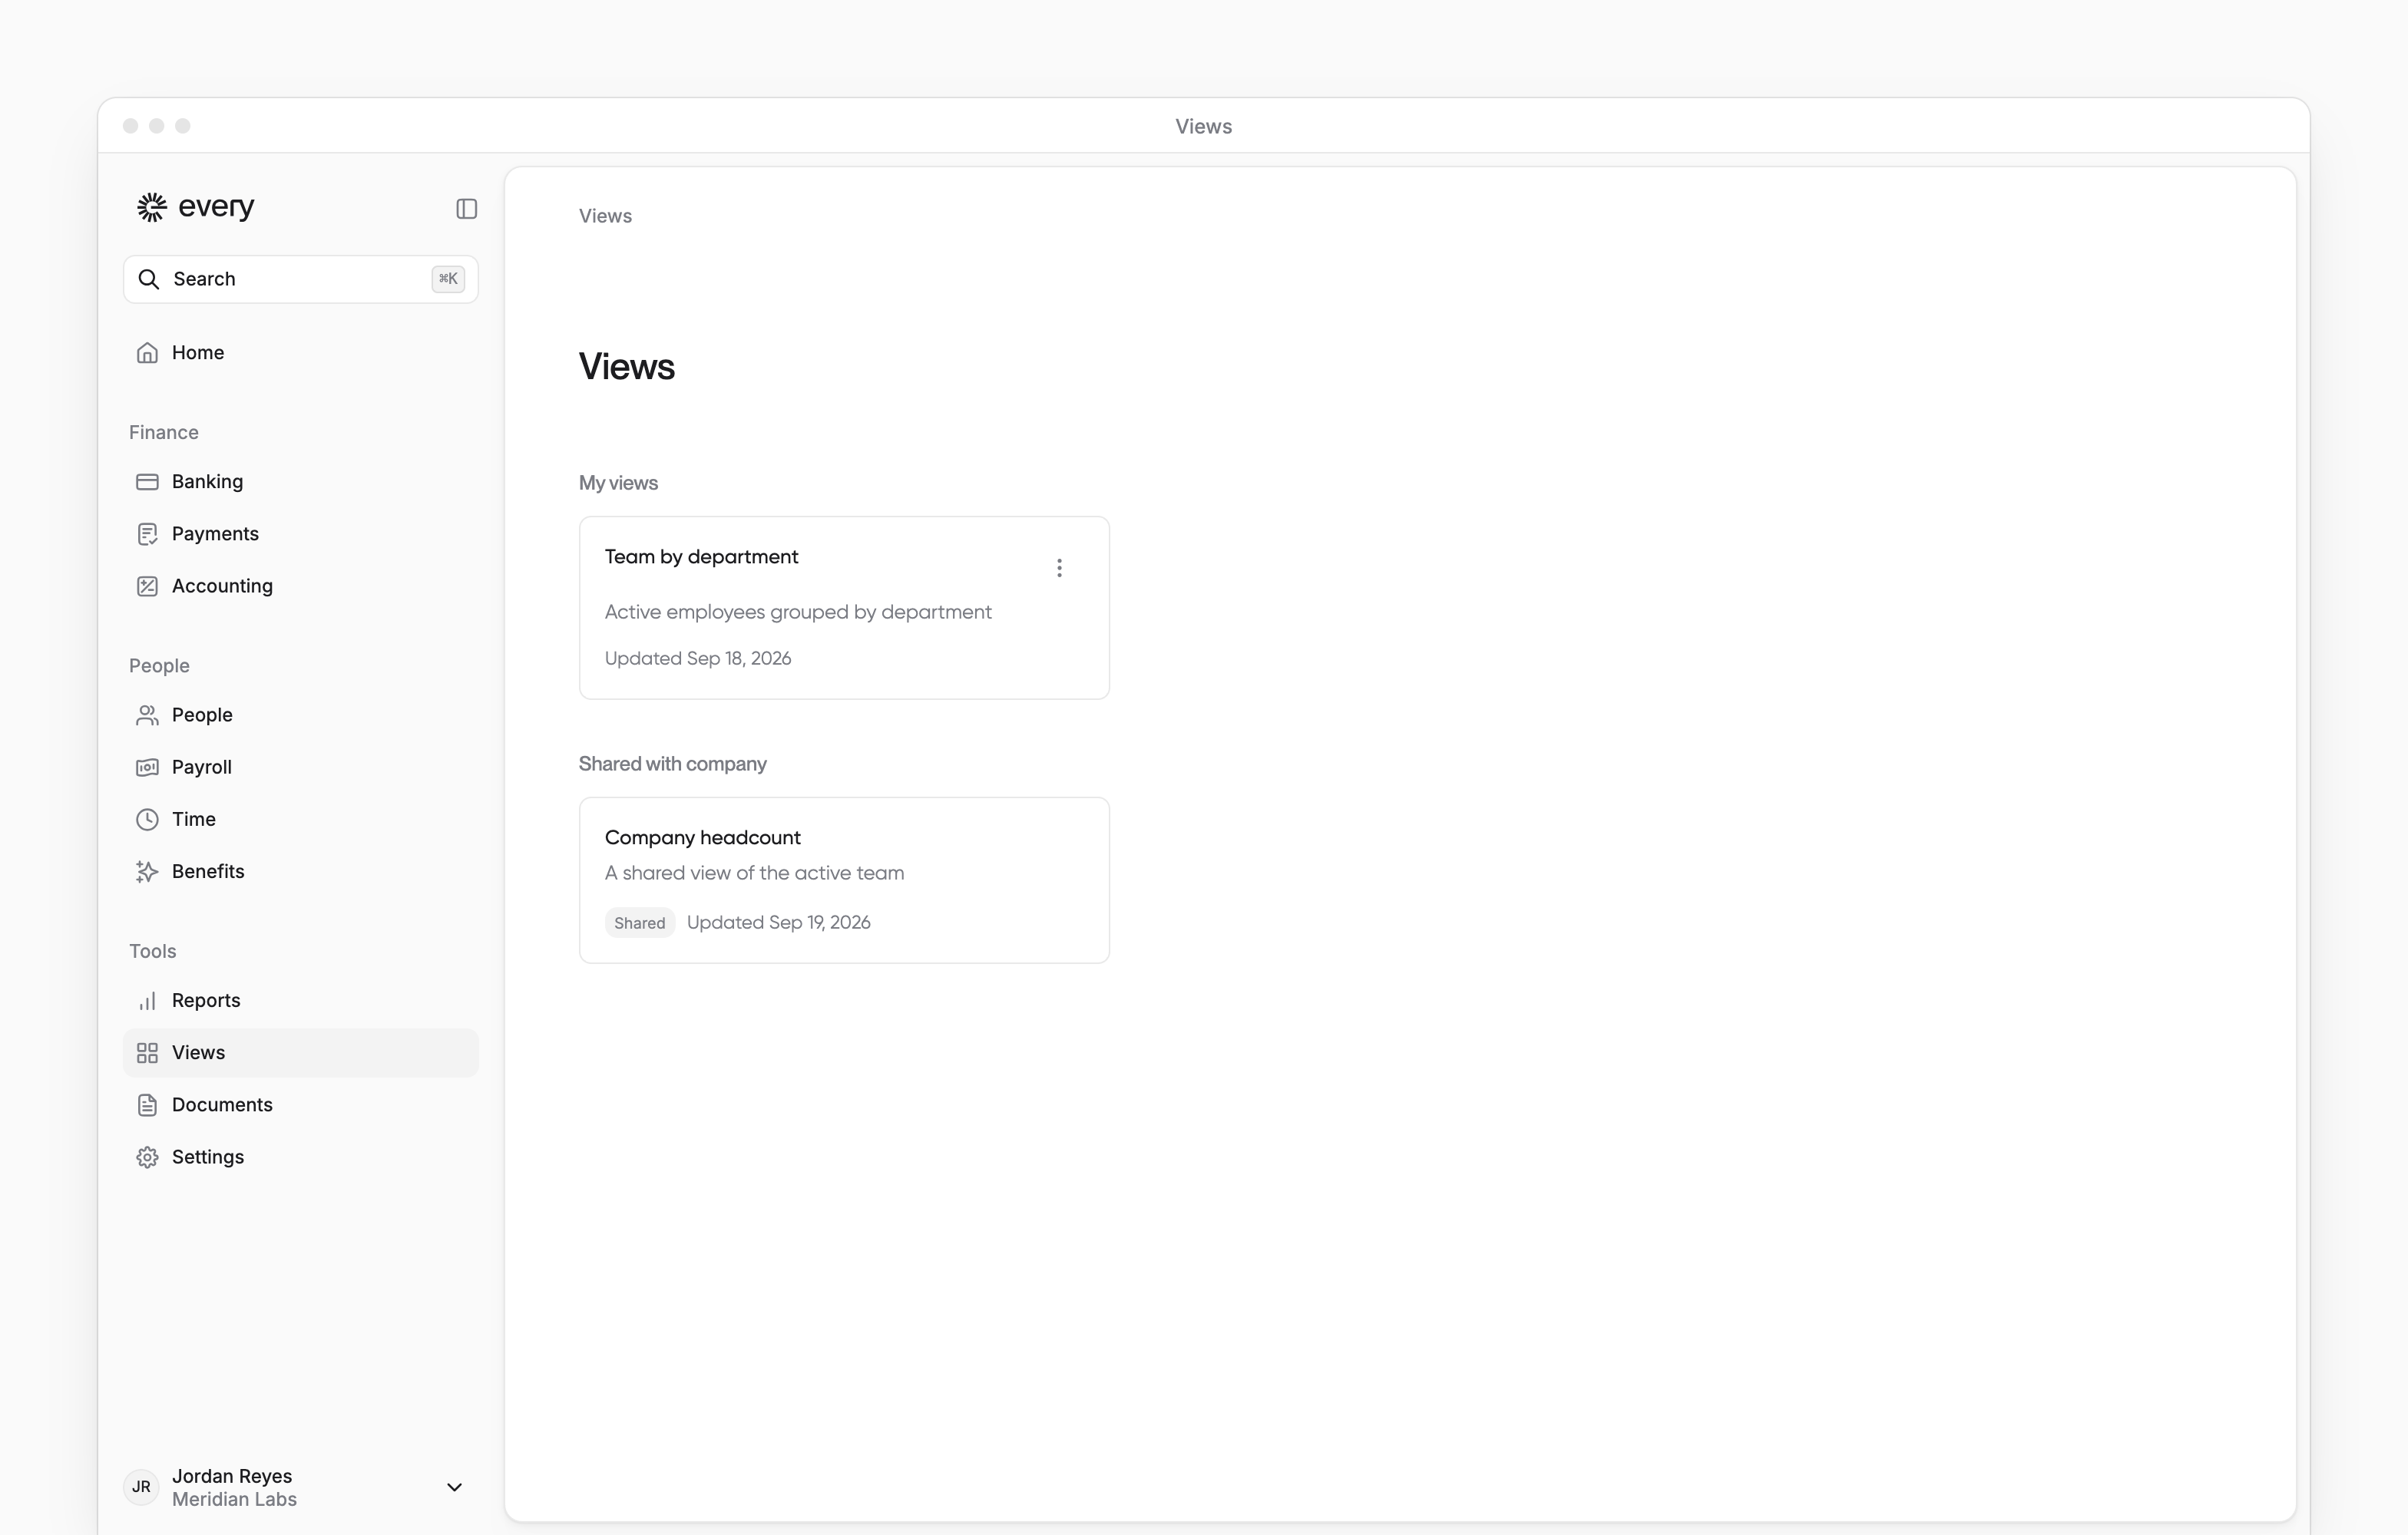2408x1535 pixels.
Task: Click the Views breadcrumb
Action: [x=605, y=216]
